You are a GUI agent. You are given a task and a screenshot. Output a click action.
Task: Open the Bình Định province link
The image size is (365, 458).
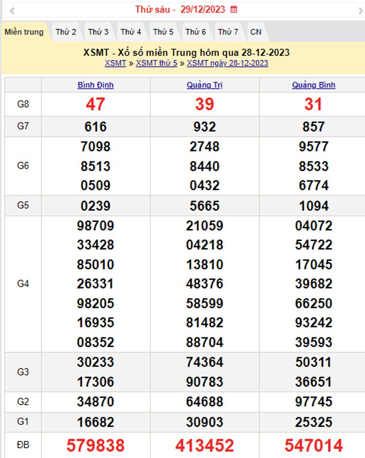tap(95, 85)
